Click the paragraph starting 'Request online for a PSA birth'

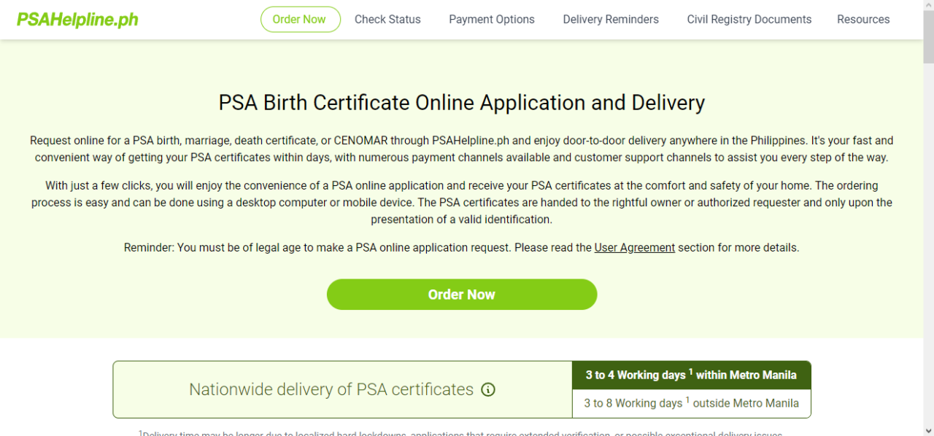pyautogui.click(x=462, y=148)
